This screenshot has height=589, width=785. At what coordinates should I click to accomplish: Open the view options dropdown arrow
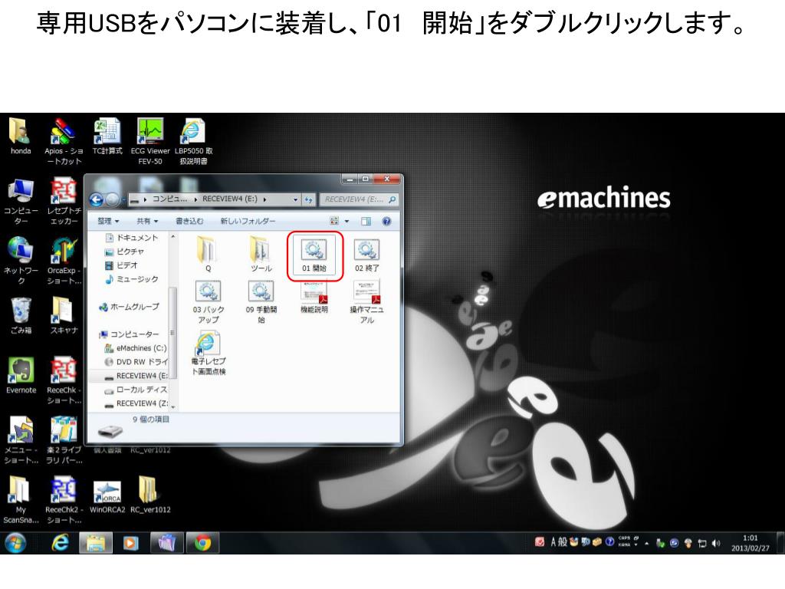[x=347, y=221]
